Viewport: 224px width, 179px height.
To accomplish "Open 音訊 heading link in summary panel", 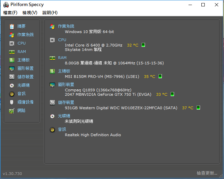I will [62, 129].
